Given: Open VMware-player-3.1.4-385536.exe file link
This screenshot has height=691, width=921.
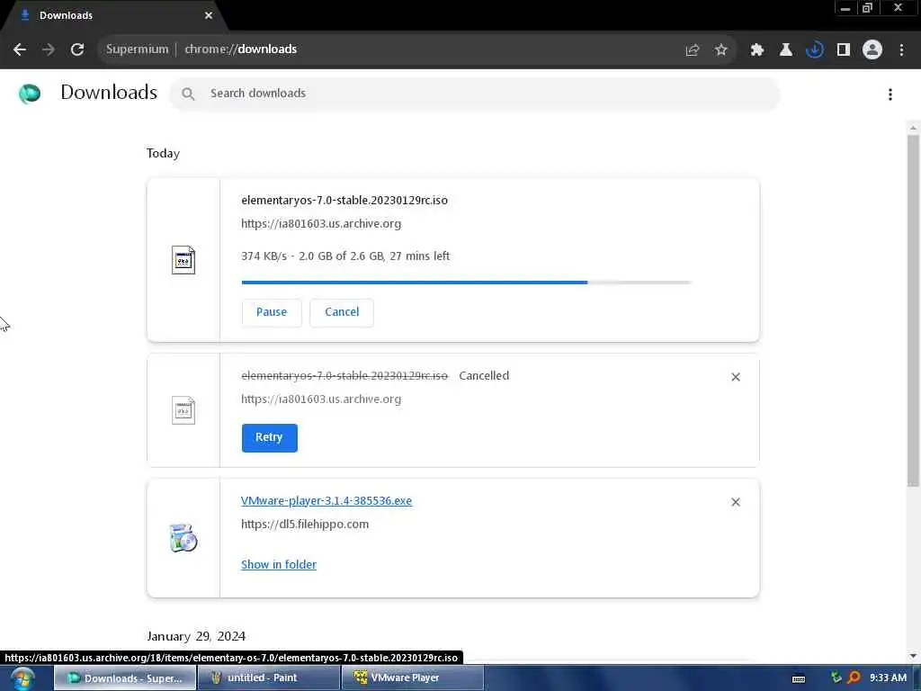Looking at the screenshot, I should pos(326,500).
